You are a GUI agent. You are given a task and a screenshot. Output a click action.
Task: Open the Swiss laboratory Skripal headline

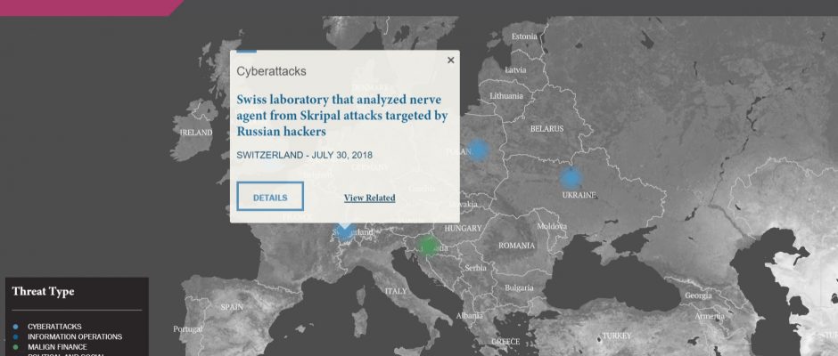[x=342, y=116]
